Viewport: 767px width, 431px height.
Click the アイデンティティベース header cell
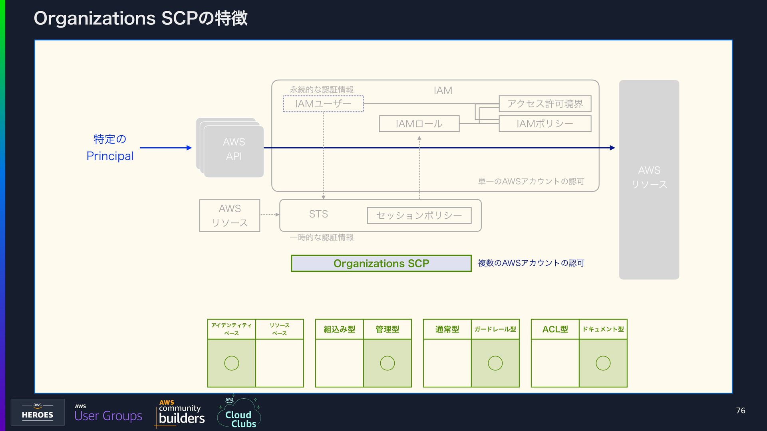232,329
